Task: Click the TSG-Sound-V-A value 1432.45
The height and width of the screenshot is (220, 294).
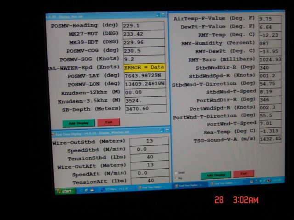Action: click(x=271, y=139)
